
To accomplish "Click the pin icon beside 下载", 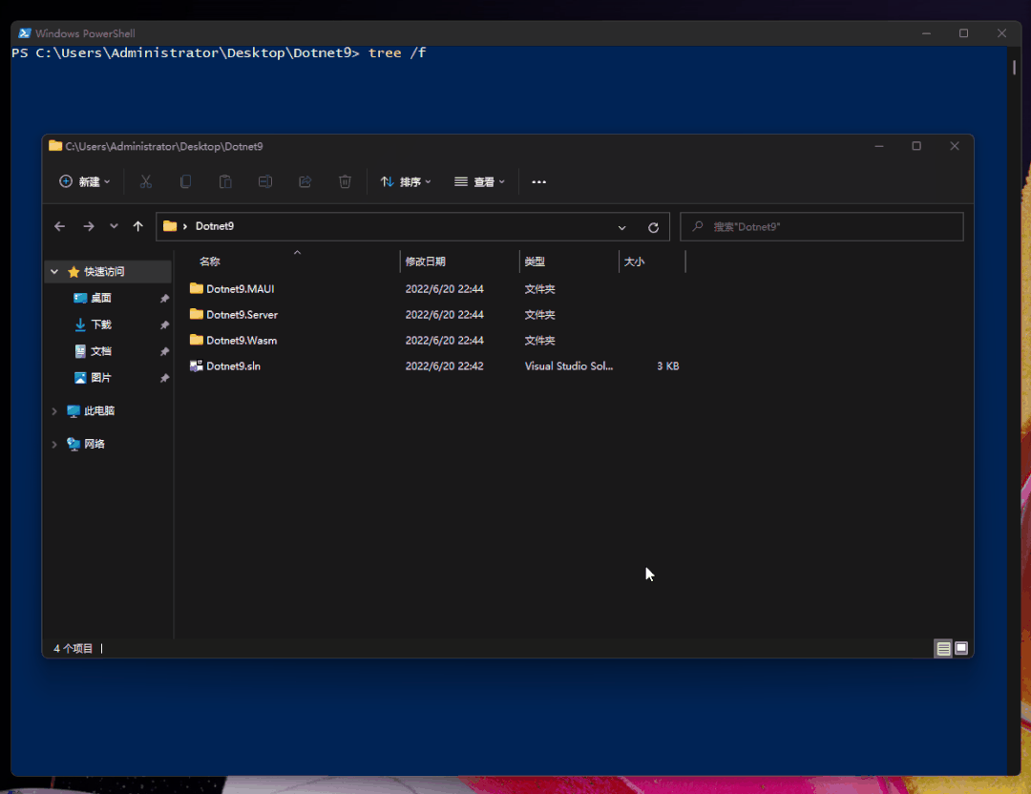I will point(164,324).
